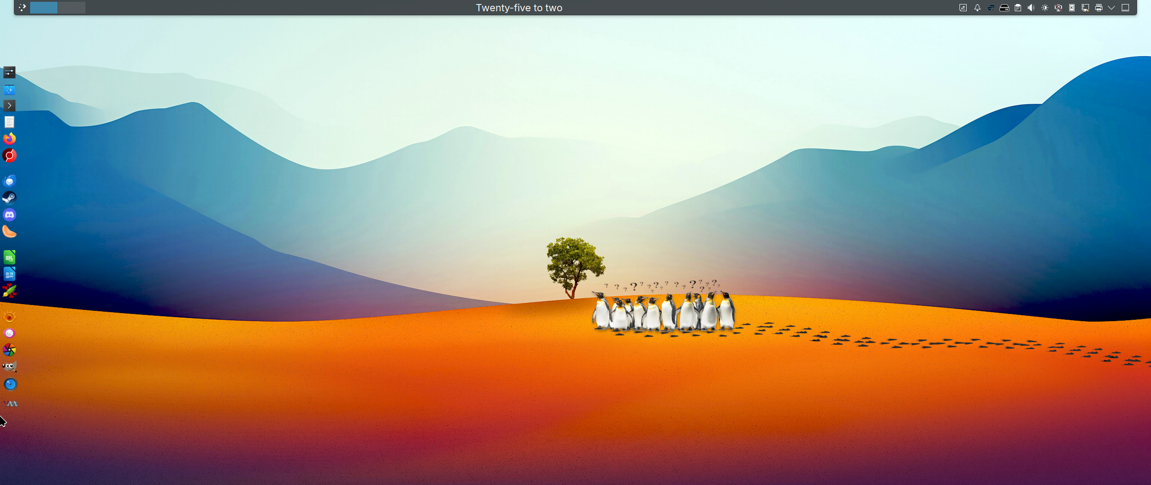
Task: Open Steam from the left panel
Action: (9, 198)
